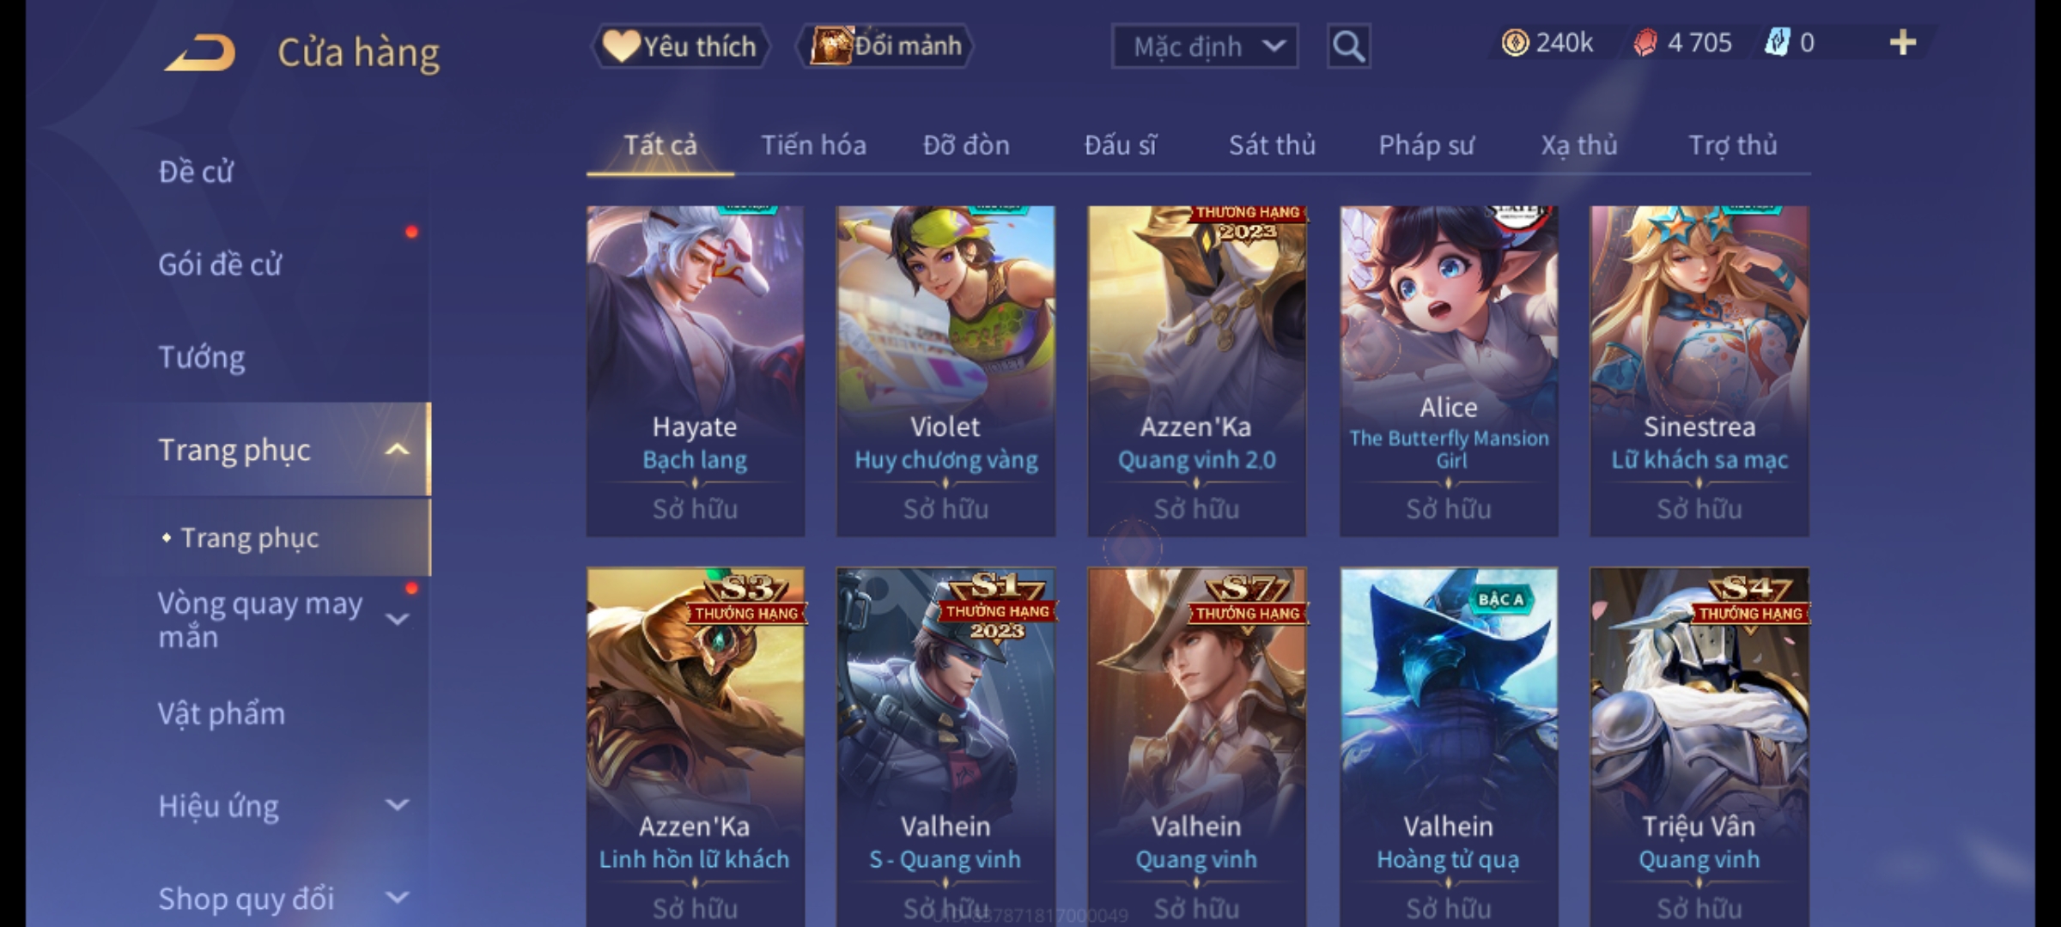The width and height of the screenshot is (2061, 927).
Task: Switch to the Tiến hóa tab
Action: pyautogui.click(x=813, y=145)
